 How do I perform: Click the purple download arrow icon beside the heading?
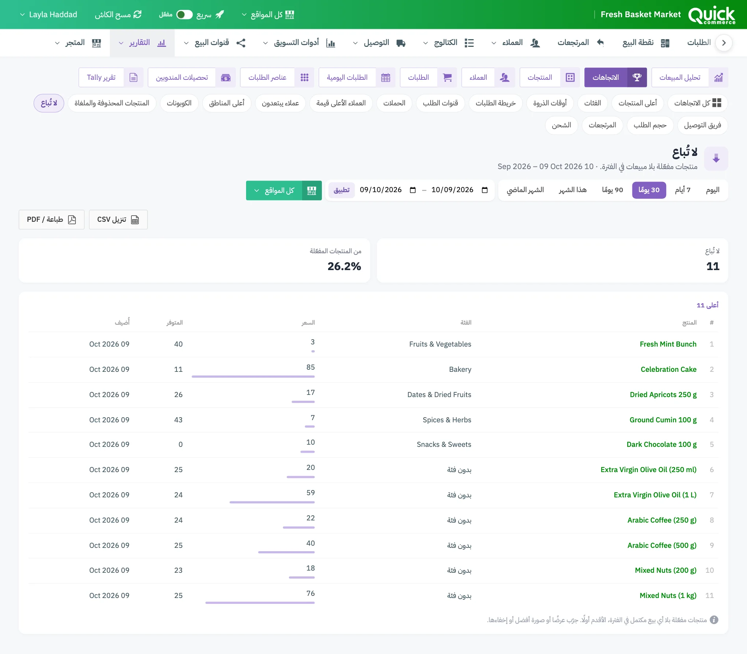(716, 158)
